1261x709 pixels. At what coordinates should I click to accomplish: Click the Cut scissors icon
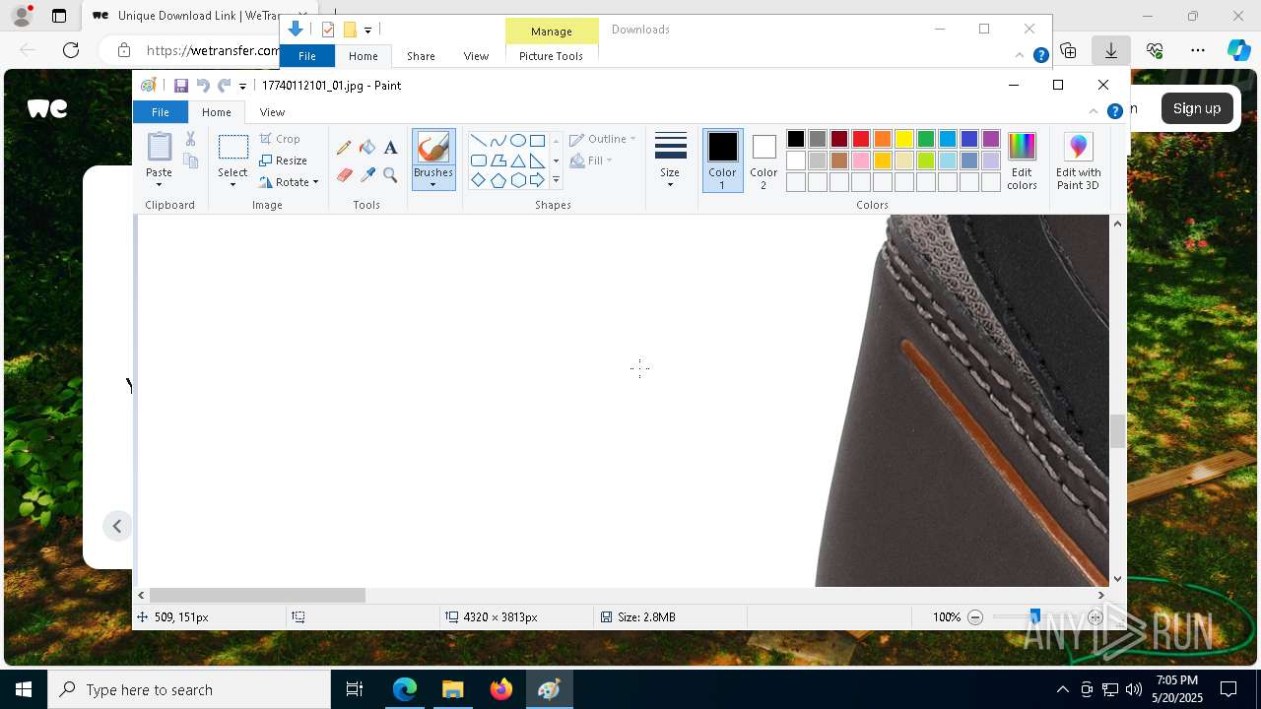pyautogui.click(x=191, y=139)
